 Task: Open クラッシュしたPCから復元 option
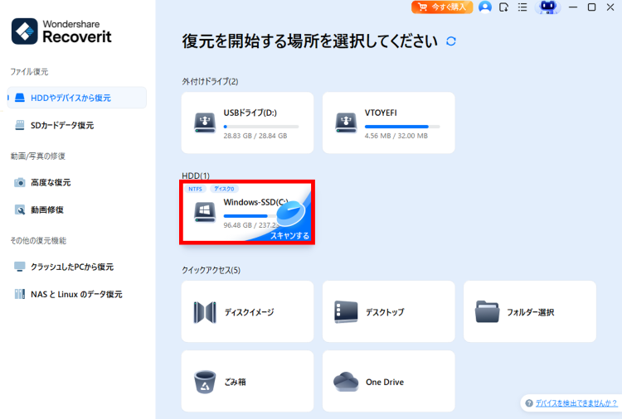pos(72,267)
